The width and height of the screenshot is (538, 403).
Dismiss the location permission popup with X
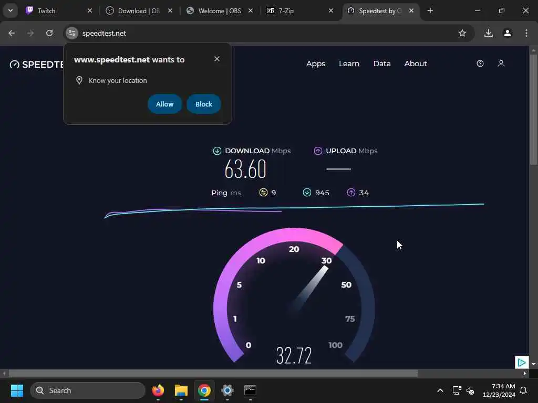click(x=217, y=59)
